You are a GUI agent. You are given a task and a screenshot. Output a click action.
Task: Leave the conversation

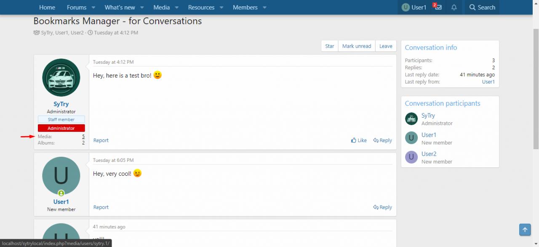386,46
